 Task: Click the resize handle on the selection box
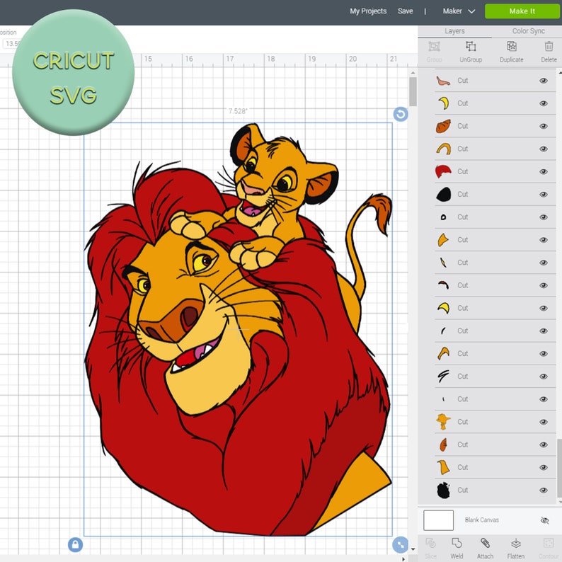pyautogui.click(x=401, y=545)
